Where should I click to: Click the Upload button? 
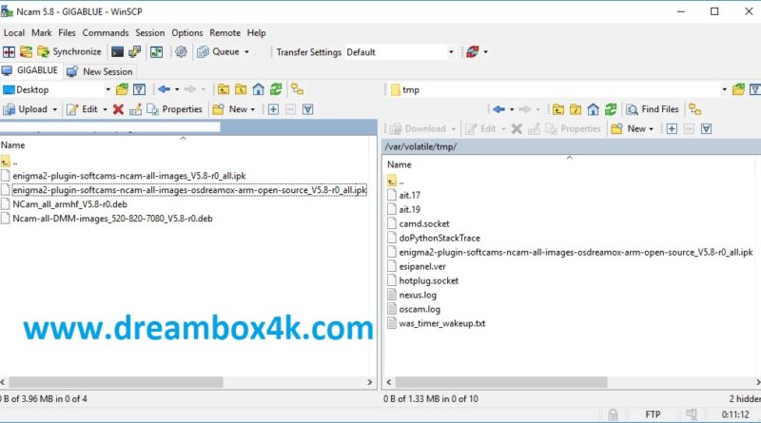click(26, 109)
